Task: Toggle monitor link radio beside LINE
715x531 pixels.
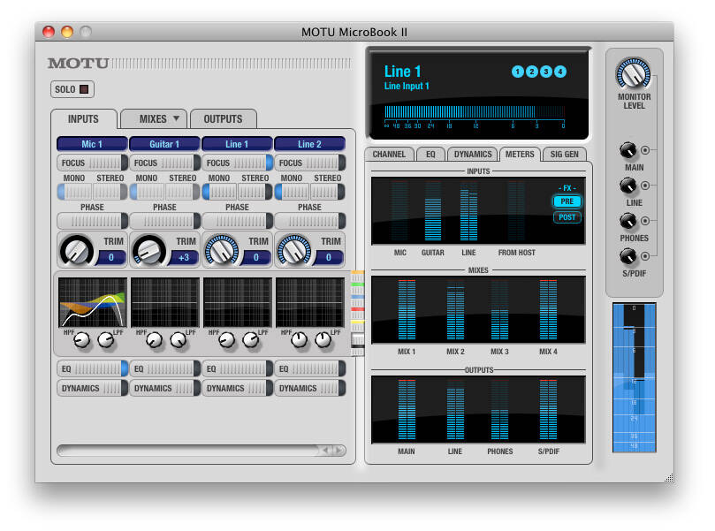Action: pos(645,186)
